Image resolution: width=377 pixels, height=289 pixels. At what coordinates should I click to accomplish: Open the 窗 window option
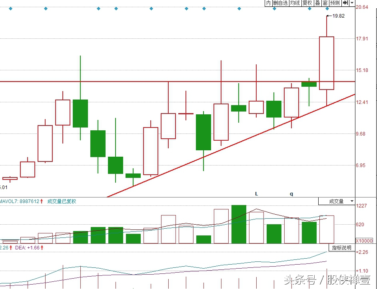325,3
